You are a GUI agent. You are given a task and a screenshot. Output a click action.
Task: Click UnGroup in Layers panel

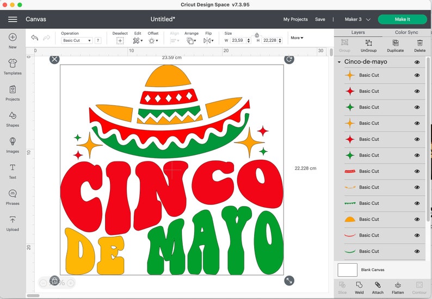point(368,46)
